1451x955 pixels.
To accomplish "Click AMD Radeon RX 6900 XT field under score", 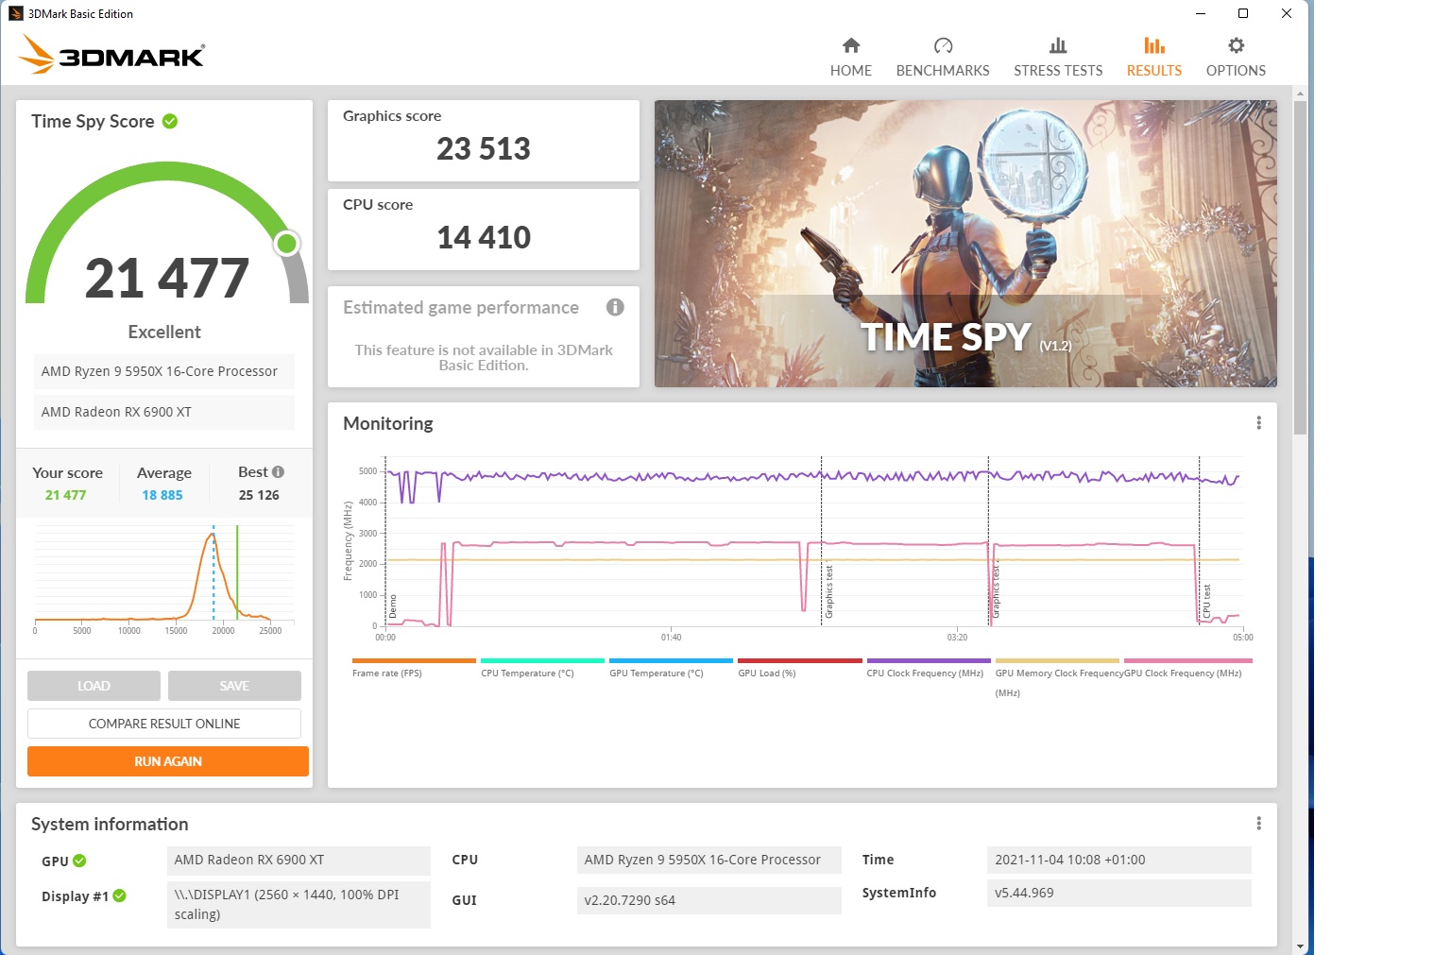I will pyautogui.click(x=164, y=412).
